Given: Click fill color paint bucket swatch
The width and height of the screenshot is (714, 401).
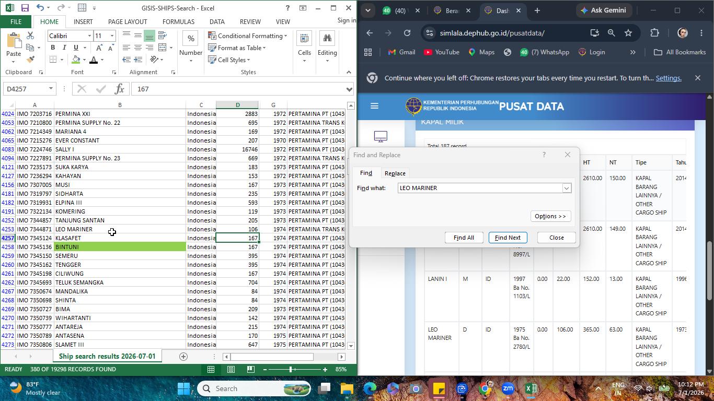Looking at the screenshot, I should click(x=76, y=60).
